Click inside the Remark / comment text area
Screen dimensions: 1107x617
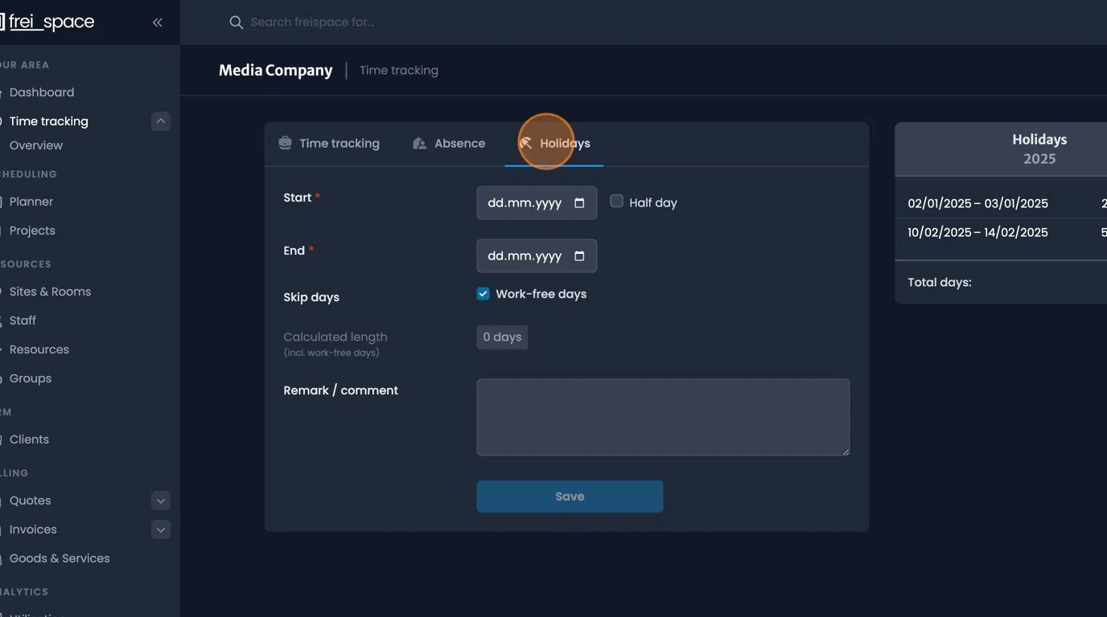point(663,416)
